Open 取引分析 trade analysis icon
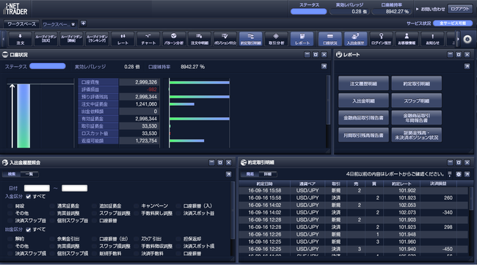Viewport: 477px width, 265px height. [276, 39]
